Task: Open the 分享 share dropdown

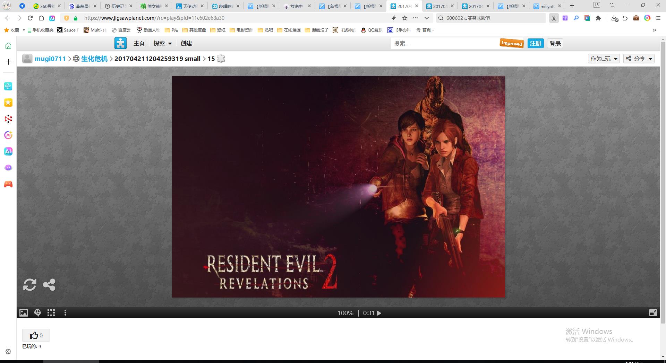Action: click(x=639, y=59)
